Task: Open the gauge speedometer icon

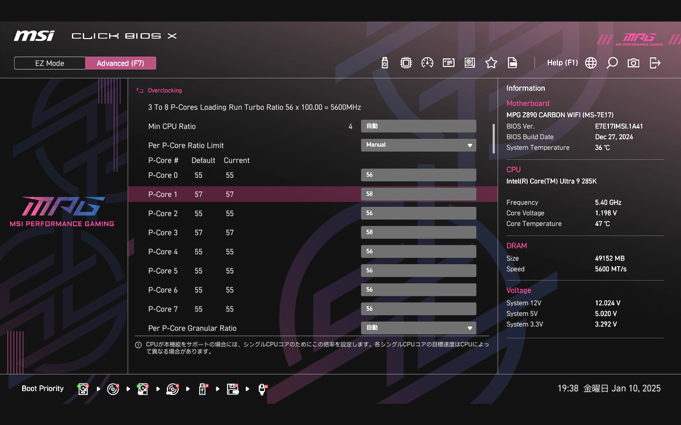Action: pyautogui.click(x=427, y=63)
